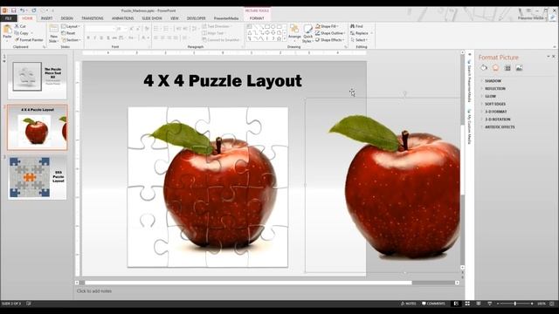Activate the Format Painter tool

point(29,40)
